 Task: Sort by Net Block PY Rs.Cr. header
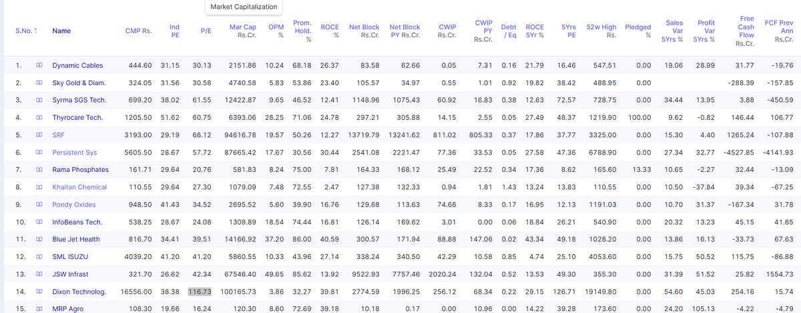click(x=405, y=31)
